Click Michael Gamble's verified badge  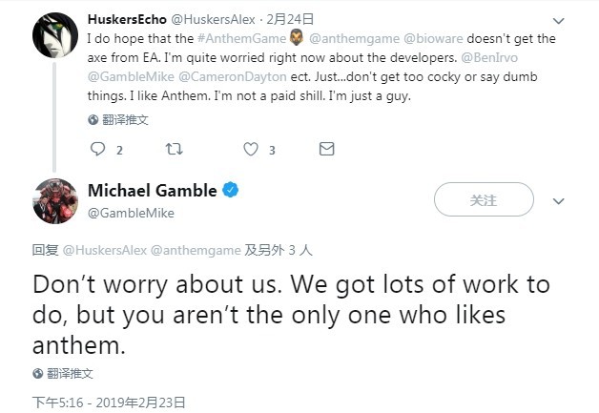231,191
